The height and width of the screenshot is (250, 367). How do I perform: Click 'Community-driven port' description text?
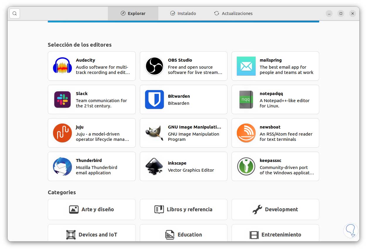(x=287, y=170)
